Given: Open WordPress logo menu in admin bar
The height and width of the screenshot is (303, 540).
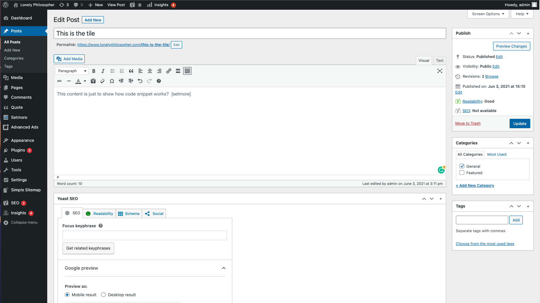Looking at the screenshot, I should 6,5.
